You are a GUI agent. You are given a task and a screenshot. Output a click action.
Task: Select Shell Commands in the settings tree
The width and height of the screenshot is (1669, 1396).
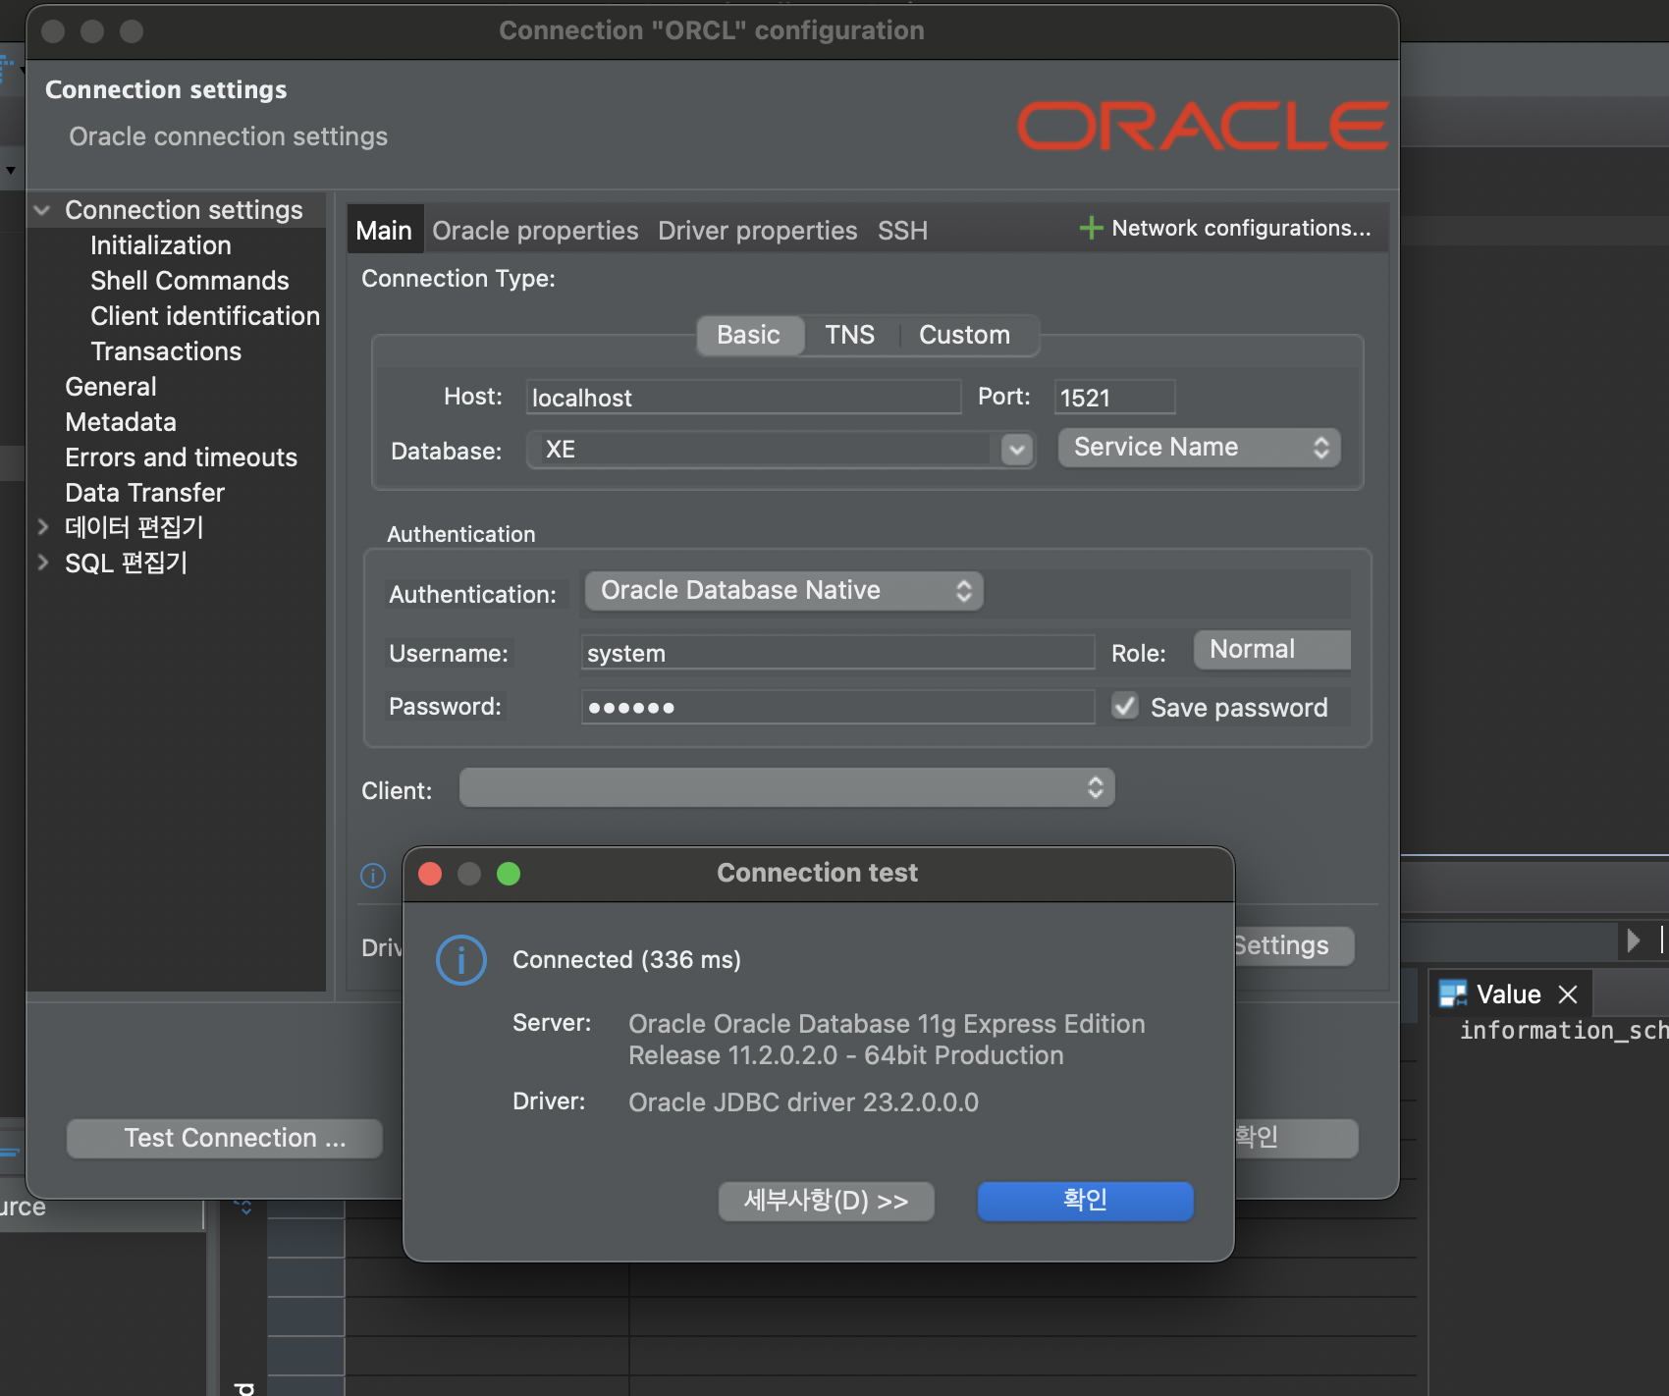[x=189, y=281]
